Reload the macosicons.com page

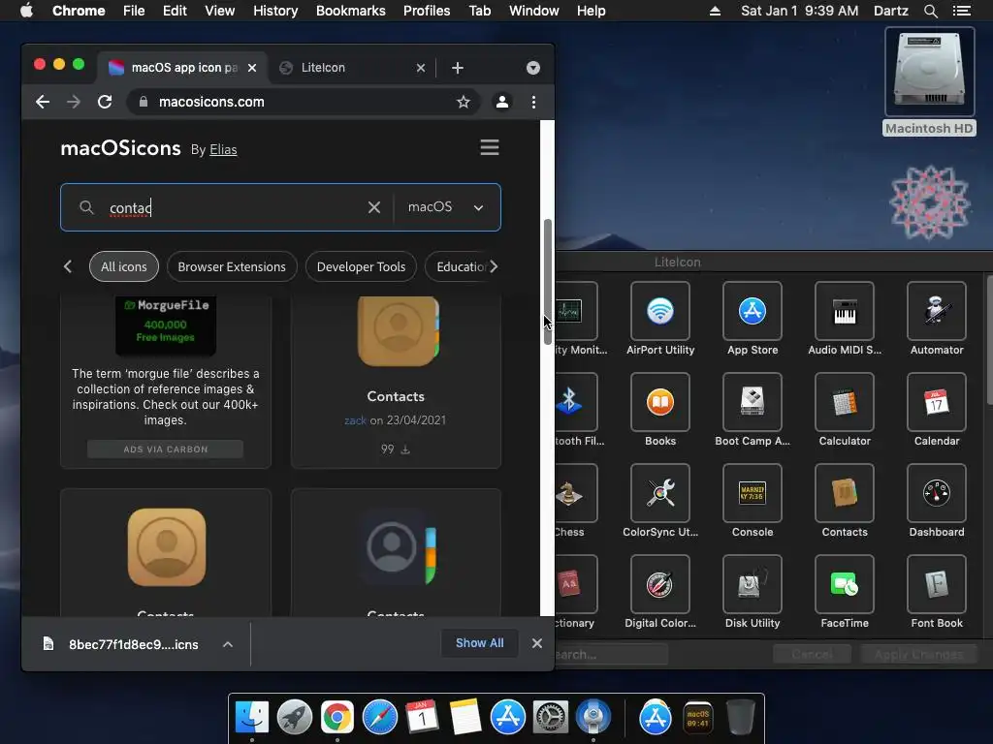click(x=105, y=102)
